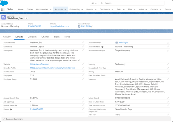Click info icon next to Phone label

pos(11,110)
